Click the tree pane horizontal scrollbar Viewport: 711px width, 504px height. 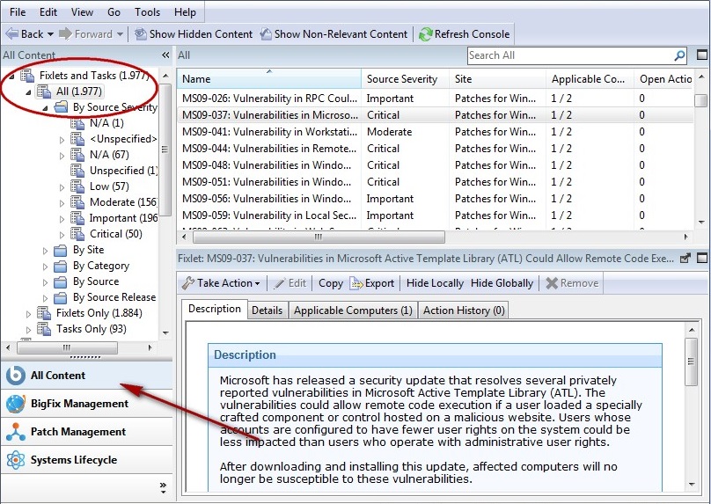(x=67, y=347)
